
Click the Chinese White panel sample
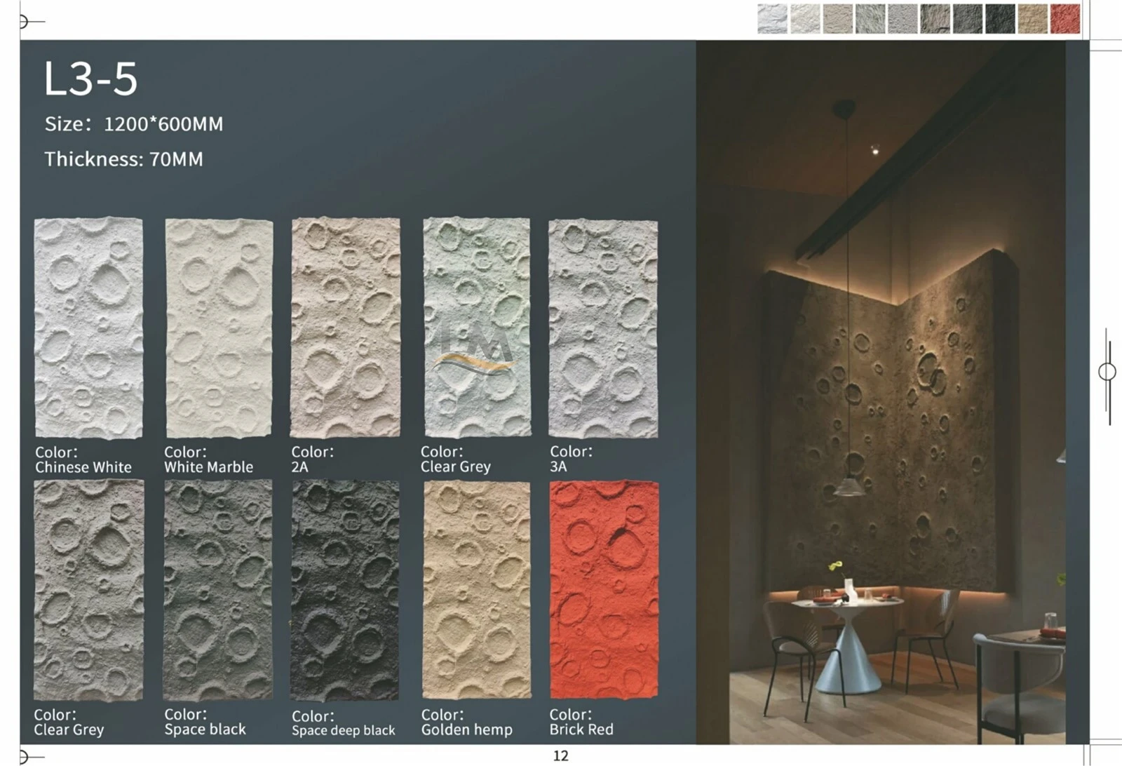(88, 328)
